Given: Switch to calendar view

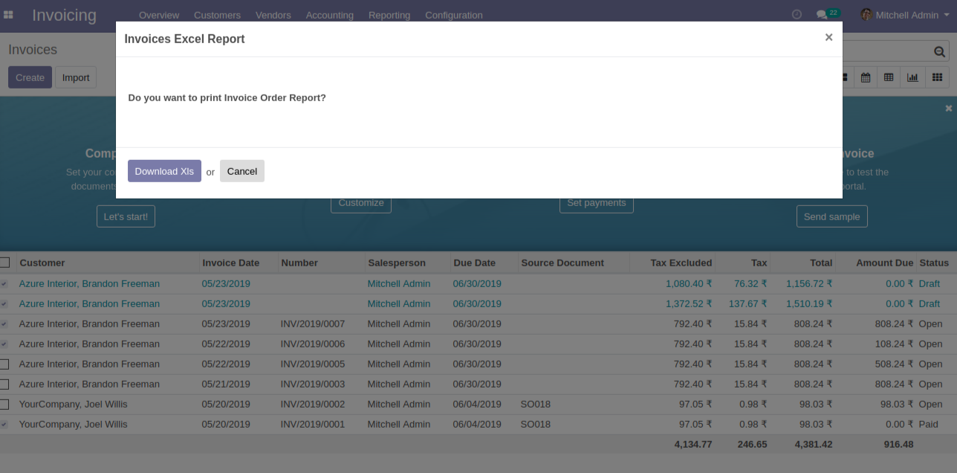Looking at the screenshot, I should (x=866, y=77).
